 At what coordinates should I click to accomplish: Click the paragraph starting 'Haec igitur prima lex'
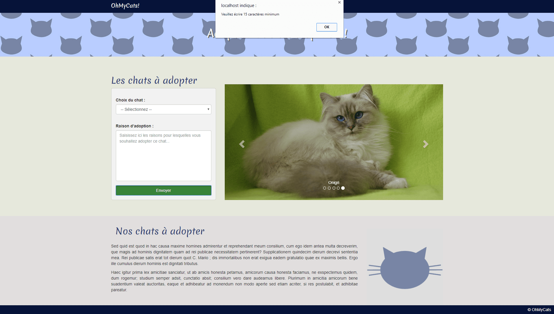coord(234,281)
